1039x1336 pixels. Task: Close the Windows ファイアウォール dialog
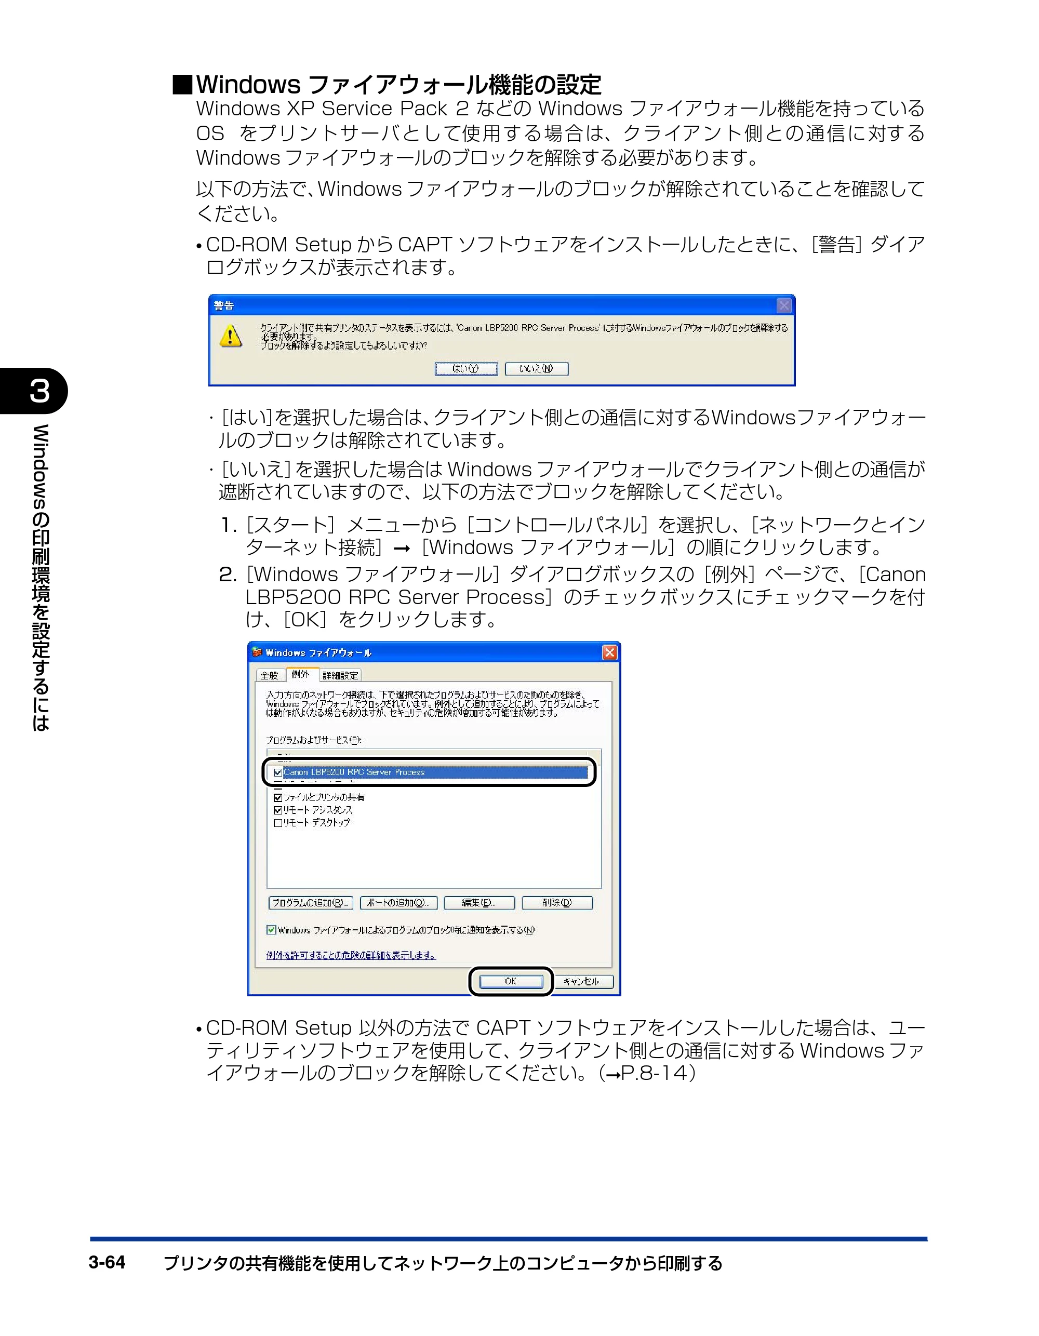(x=609, y=652)
